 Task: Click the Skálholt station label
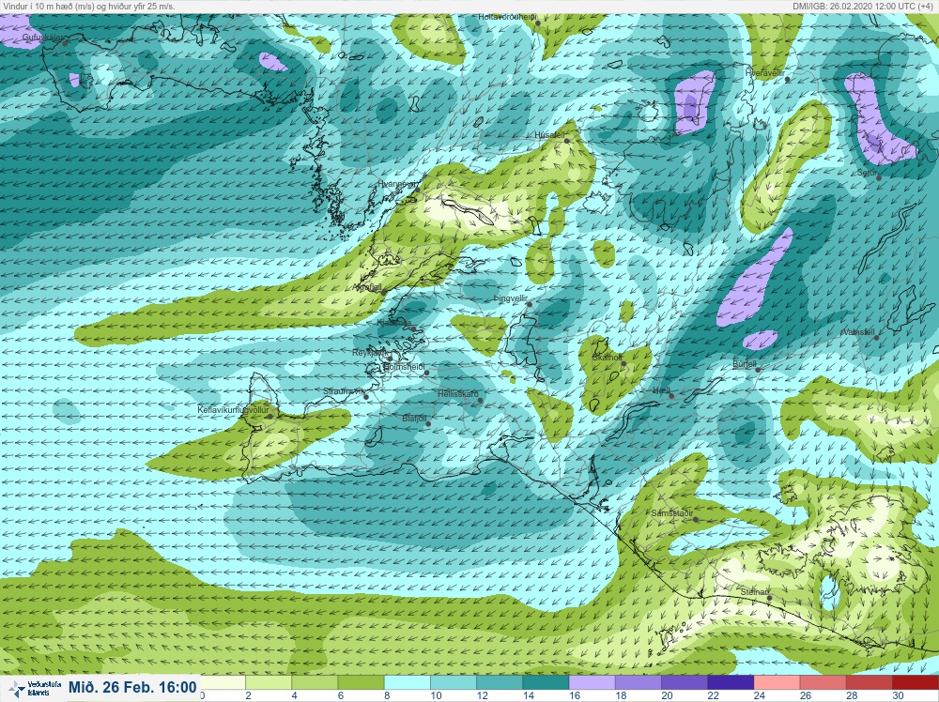[x=607, y=358]
